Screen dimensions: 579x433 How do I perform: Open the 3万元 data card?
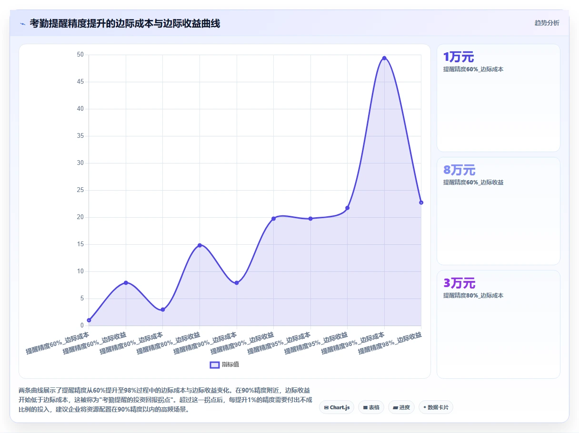pos(499,324)
